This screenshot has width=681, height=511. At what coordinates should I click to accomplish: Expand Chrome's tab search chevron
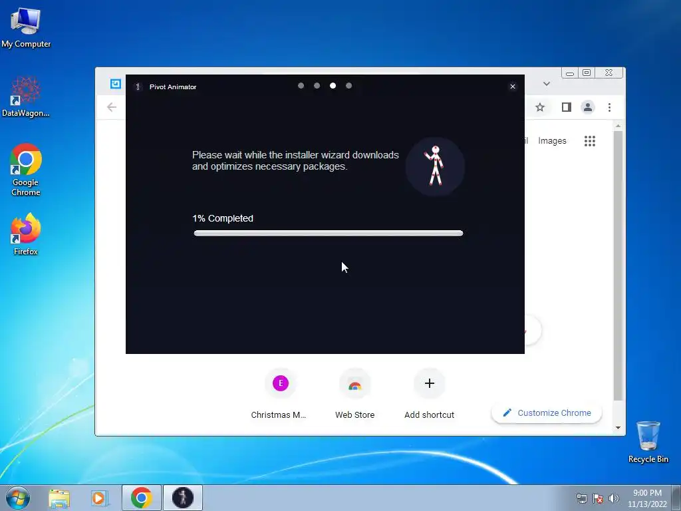tap(547, 84)
